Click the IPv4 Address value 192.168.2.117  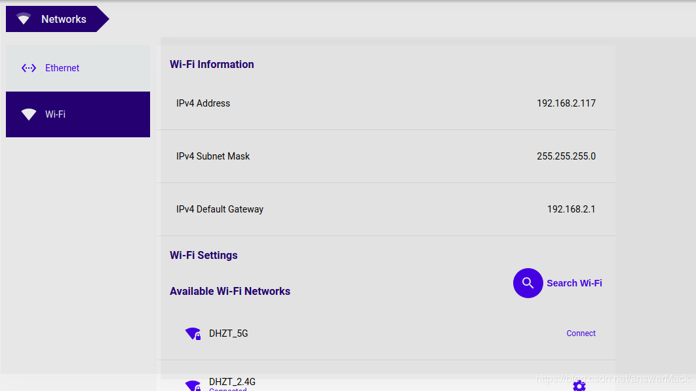[x=566, y=103]
